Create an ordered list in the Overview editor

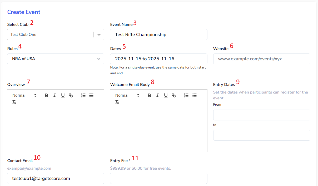[83, 95]
